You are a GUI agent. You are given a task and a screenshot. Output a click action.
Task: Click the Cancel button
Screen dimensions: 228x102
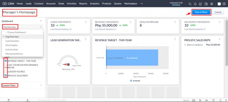[x=218, y=12]
